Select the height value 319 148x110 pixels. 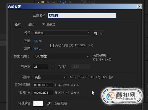(36, 49)
